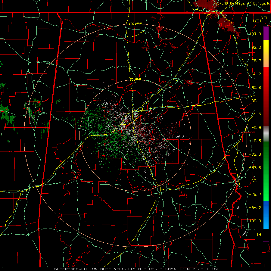The width and height of the screenshot is (271, 271).
Task: Pick the dark green color bar segment
Action: click(x=266, y=156)
